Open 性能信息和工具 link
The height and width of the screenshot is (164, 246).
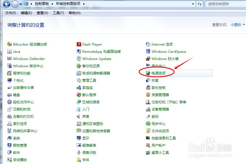click(164, 138)
